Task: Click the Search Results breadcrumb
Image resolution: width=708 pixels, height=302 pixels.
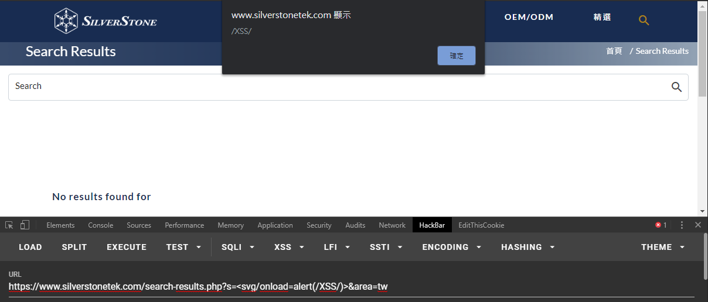Action: 662,51
